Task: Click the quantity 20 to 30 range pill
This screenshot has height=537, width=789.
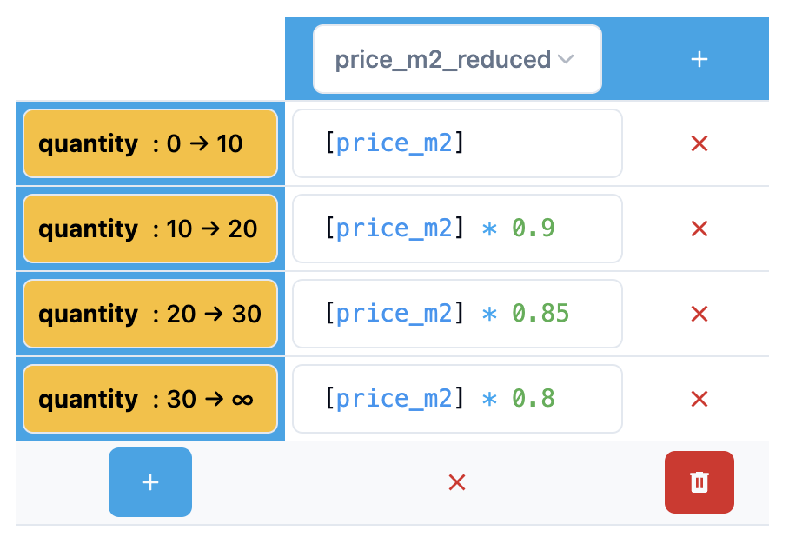Action: 149,314
